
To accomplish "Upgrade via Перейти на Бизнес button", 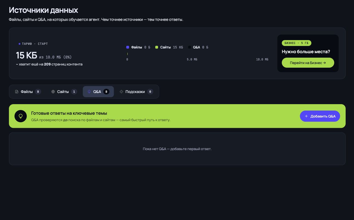I will [x=308, y=63].
